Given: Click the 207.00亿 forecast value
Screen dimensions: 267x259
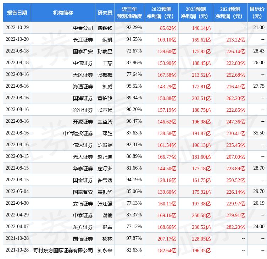Looking at the screenshot, I should (236, 157).
